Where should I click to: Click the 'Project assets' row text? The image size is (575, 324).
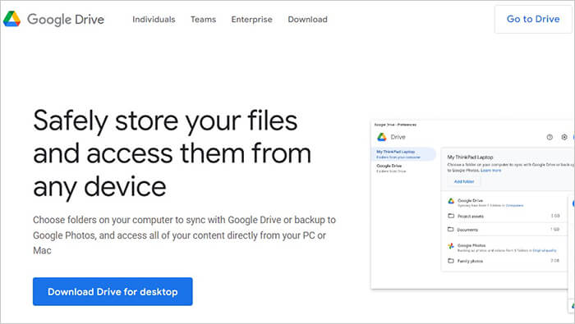[471, 217]
